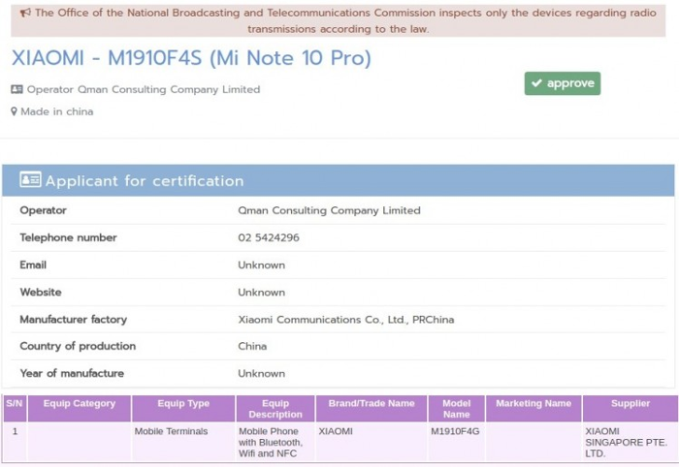Click the Brand/Trade Name column header
This screenshot has width=679, height=467.
[372, 409]
